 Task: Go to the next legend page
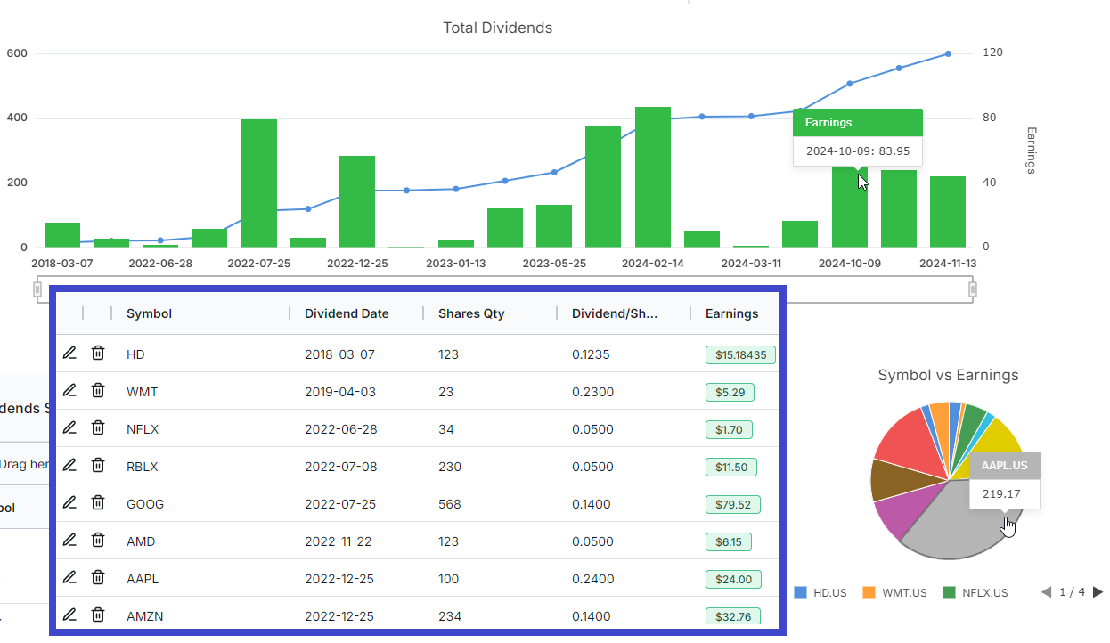click(1098, 592)
